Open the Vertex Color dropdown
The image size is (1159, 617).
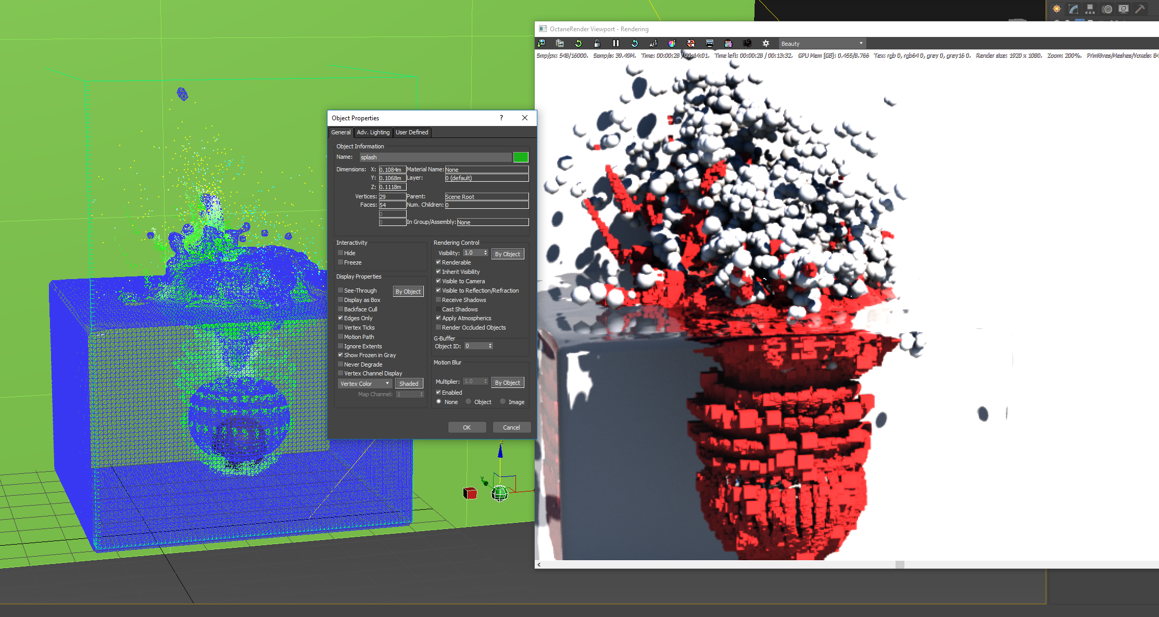pos(364,384)
